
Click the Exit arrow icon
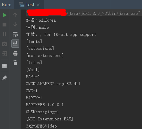pos(4,54)
